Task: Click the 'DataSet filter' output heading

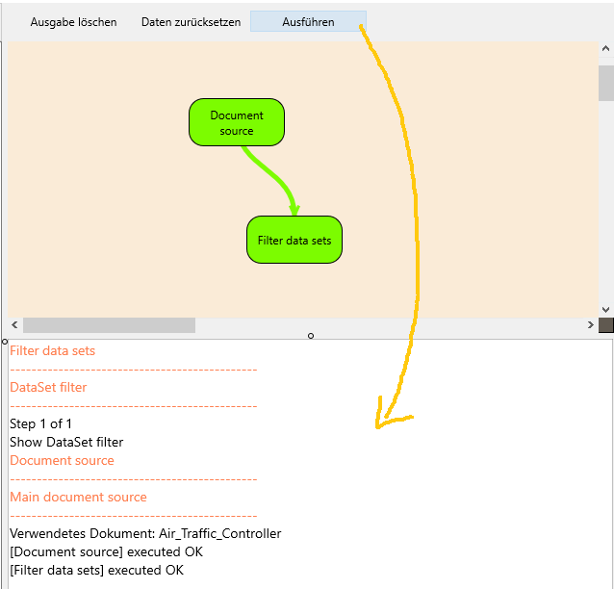Action: 48,387
